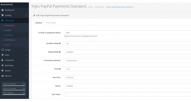The height and width of the screenshot is (102, 191).
Task: Click the Transaction Method label
Action: (x=52, y=60)
